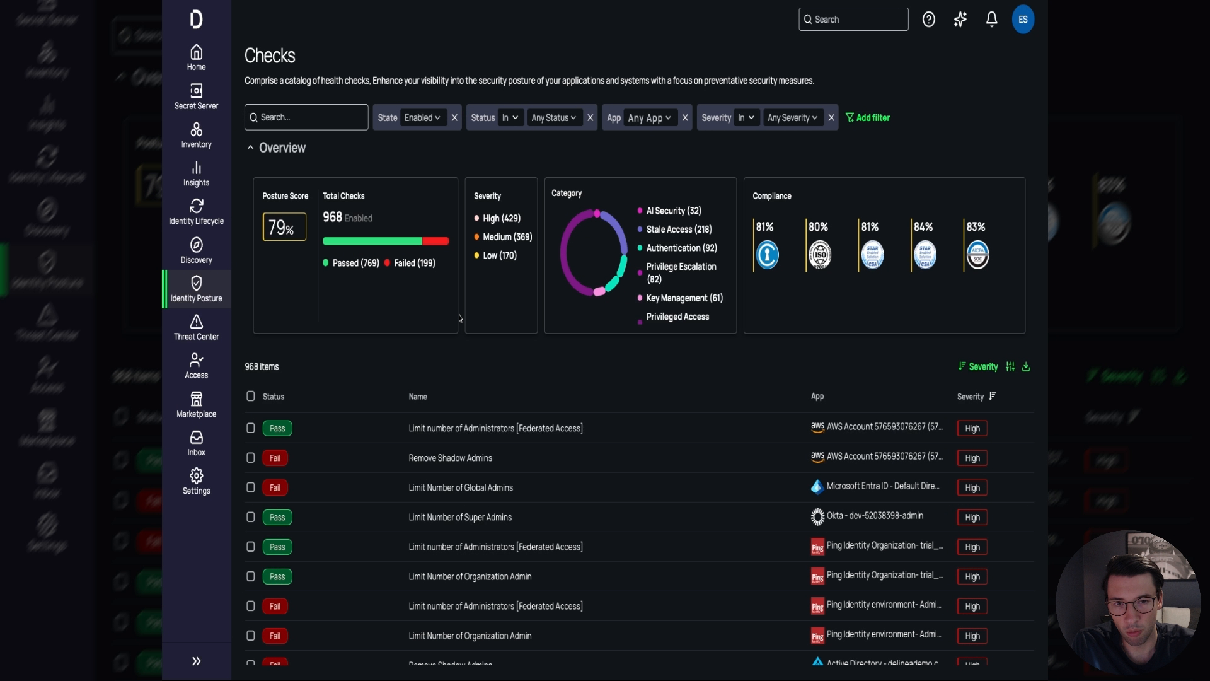This screenshot has height=681, width=1210.
Task: Navigate to Identity Lifecycle
Action: (x=196, y=212)
